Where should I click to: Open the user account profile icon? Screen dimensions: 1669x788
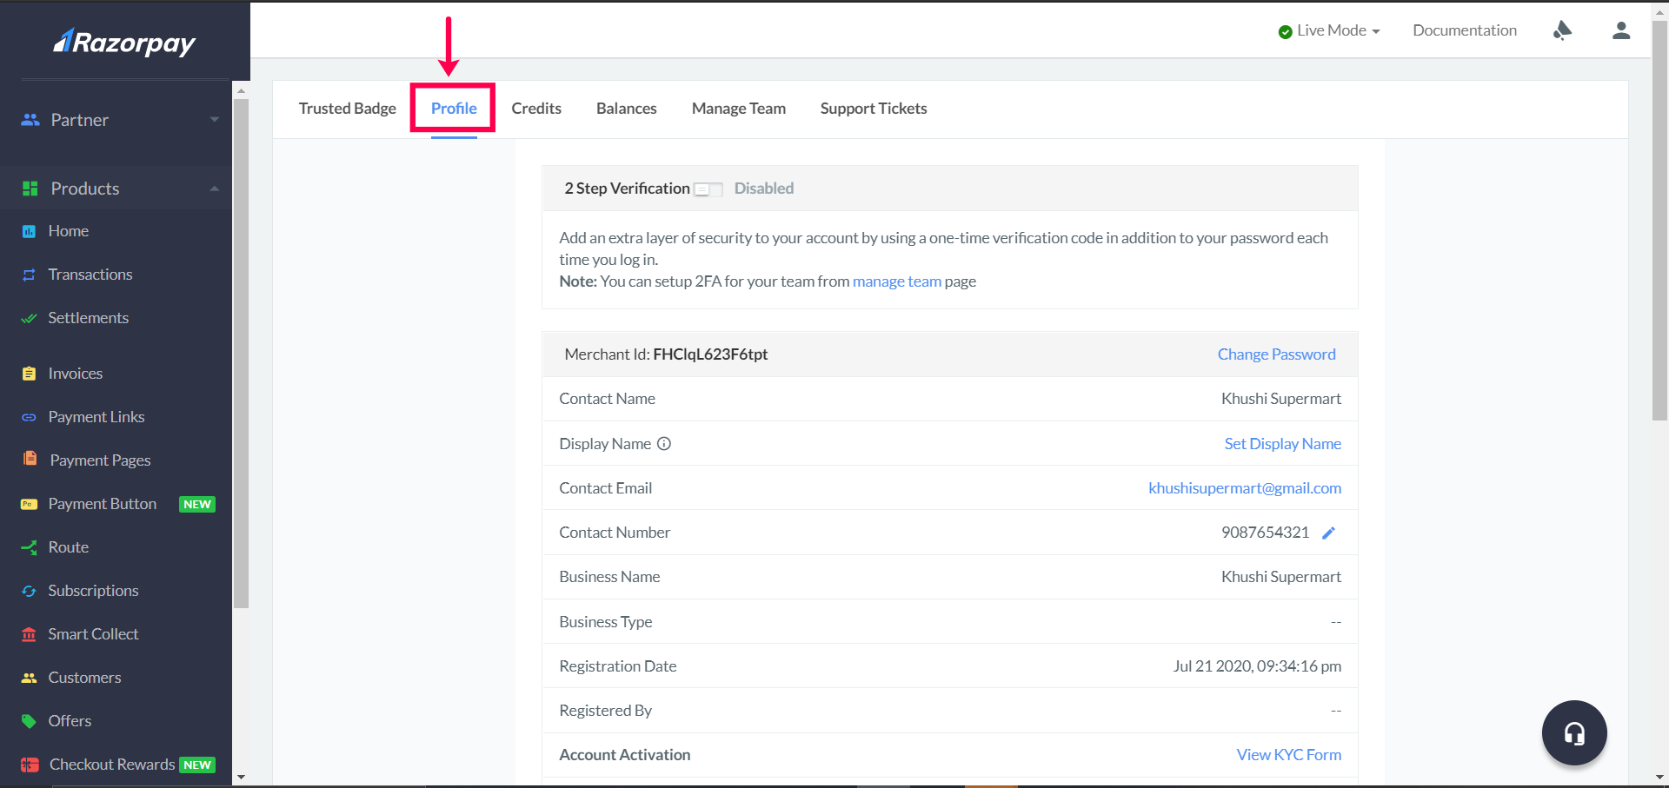pos(1620,31)
